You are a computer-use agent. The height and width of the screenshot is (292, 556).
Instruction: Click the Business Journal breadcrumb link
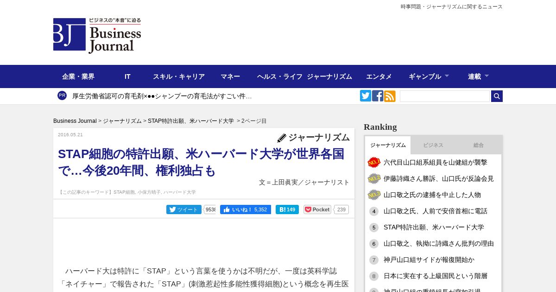[x=75, y=121]
